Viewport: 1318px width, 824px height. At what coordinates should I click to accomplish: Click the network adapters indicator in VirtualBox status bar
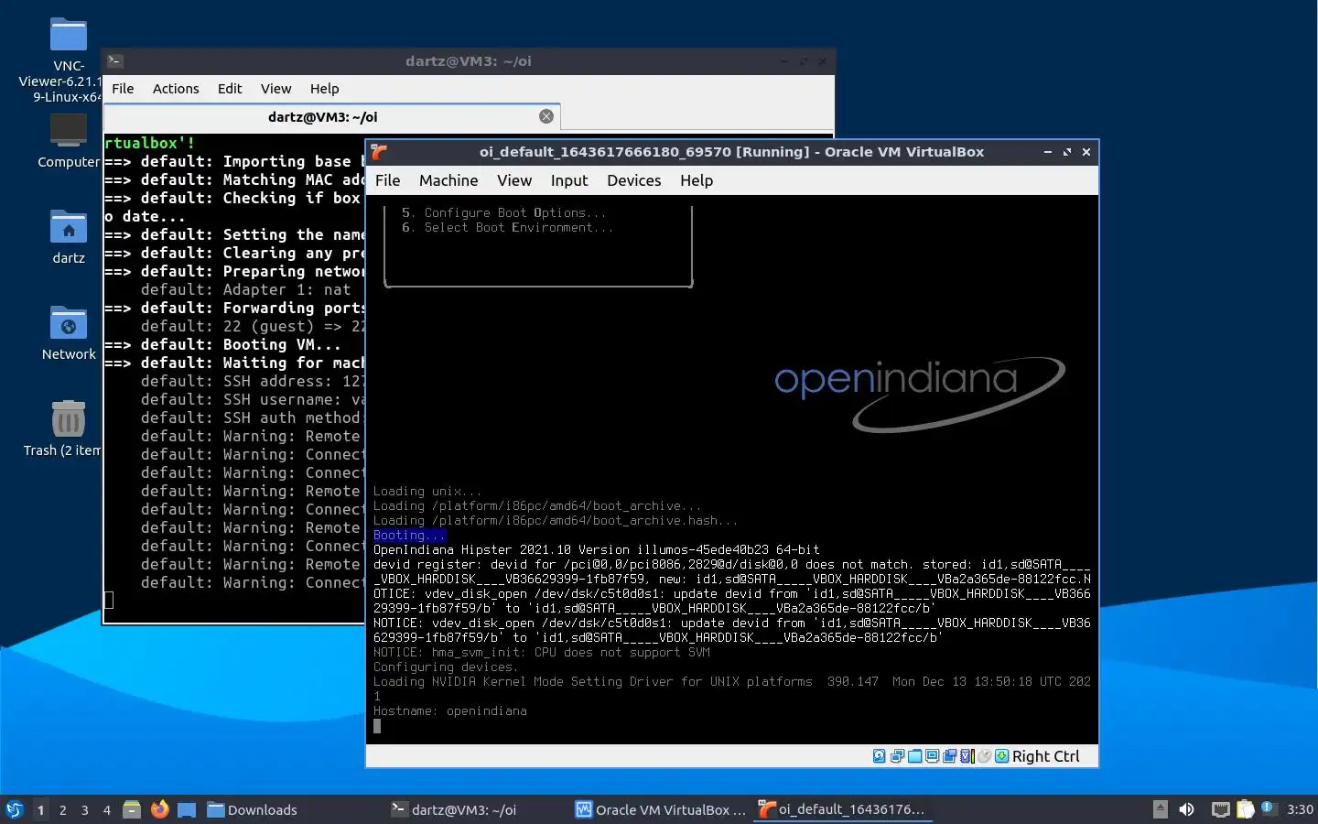[x=897, y=756]
